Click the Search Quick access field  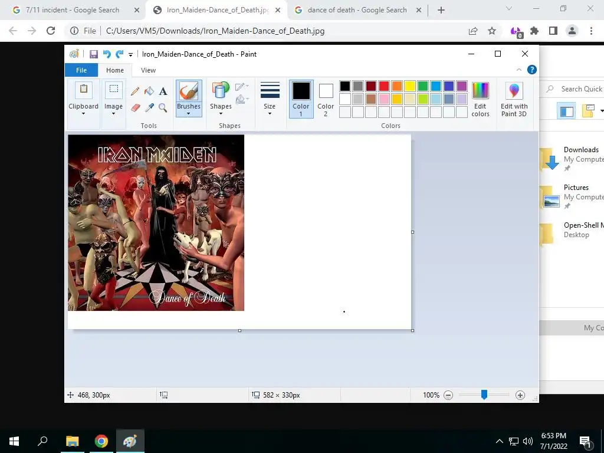(x=575, y=89)
